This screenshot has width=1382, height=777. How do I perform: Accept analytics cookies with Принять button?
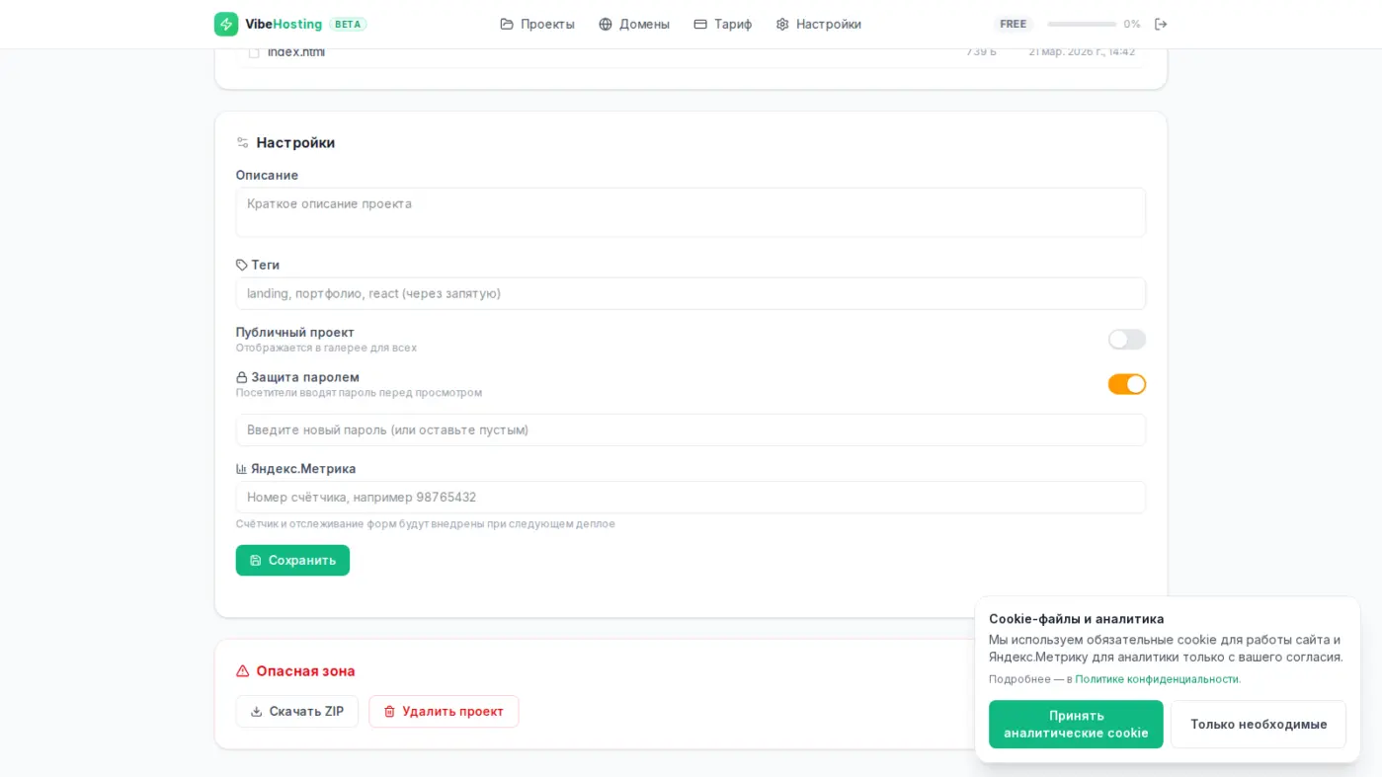point(1076,724)
